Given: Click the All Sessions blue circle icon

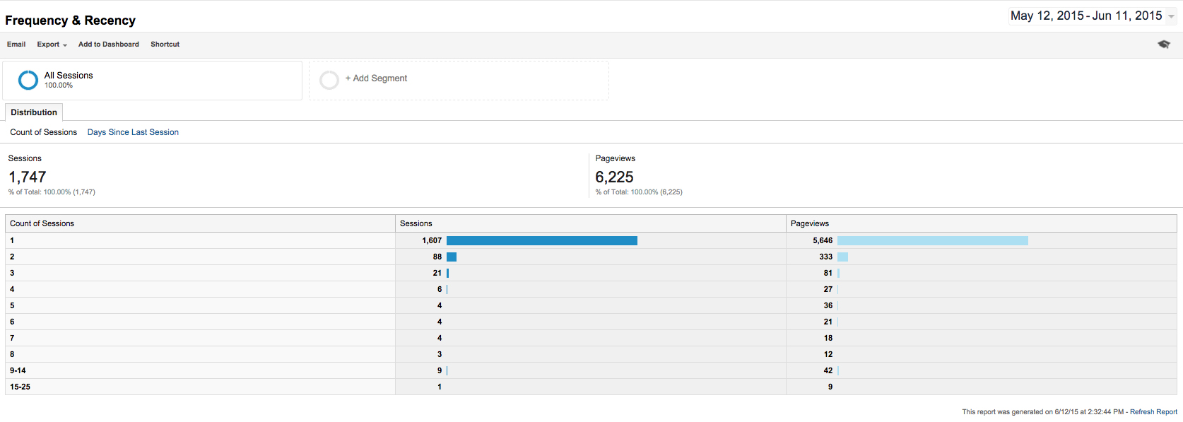Looking at the screenshot, I should (x=28, y=80).
